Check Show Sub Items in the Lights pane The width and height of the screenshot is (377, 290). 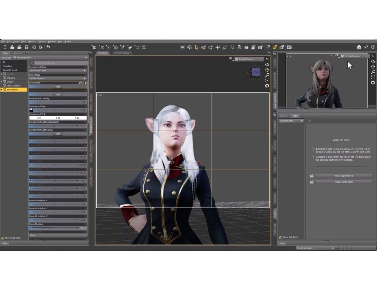(280, 237)
